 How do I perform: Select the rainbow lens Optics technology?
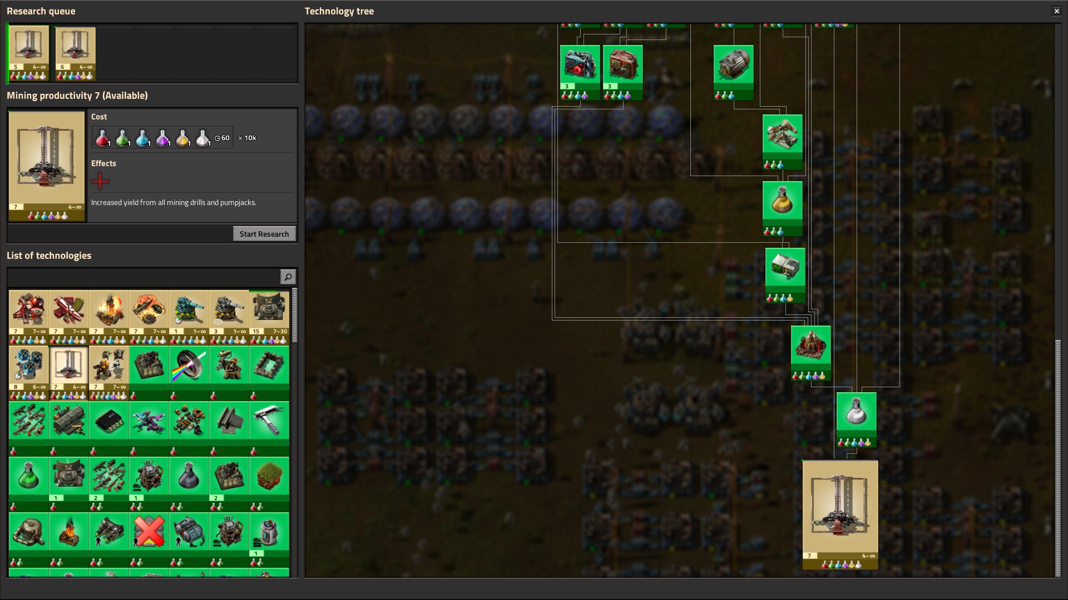coord(189,372)
